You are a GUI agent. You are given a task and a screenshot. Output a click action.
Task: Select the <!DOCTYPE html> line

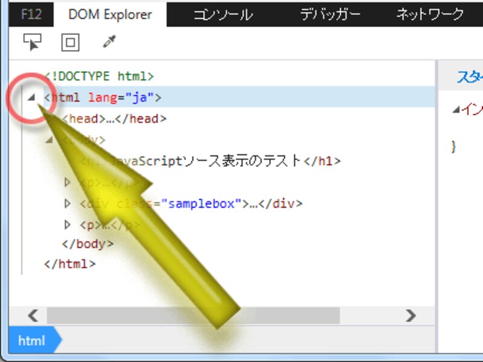(99, 76)
